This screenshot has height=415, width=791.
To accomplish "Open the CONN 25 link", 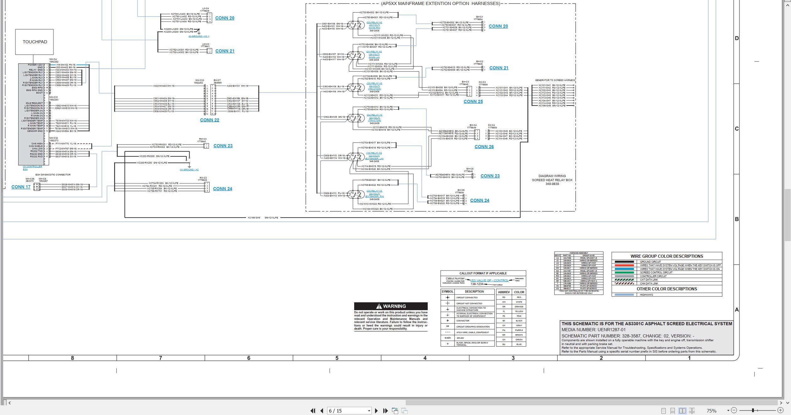I will 473,101.
